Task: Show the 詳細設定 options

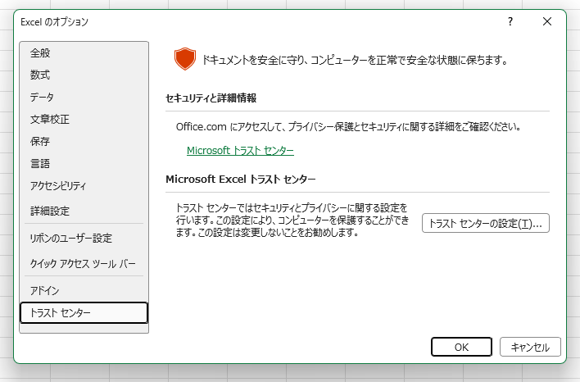Action: [x=50, y=211]
